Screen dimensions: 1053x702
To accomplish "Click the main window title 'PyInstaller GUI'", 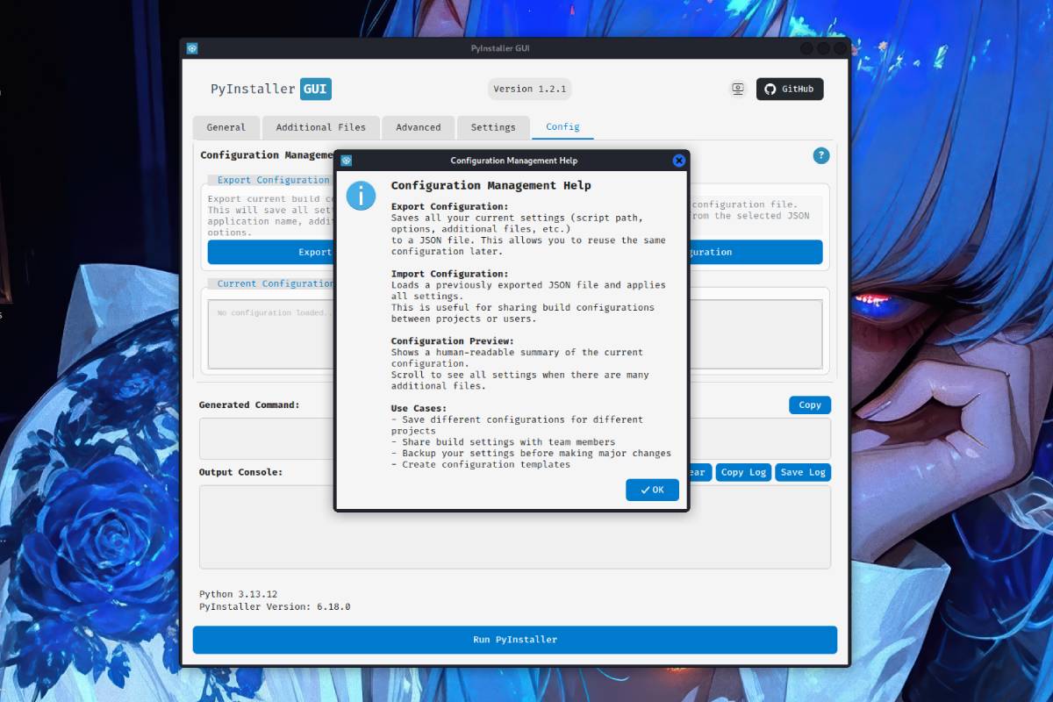I will (x=500, y=48).
